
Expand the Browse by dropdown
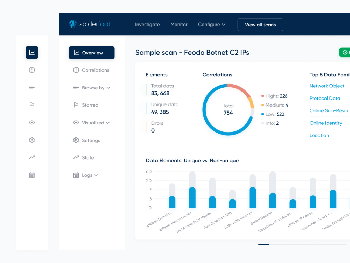(92, 88)
